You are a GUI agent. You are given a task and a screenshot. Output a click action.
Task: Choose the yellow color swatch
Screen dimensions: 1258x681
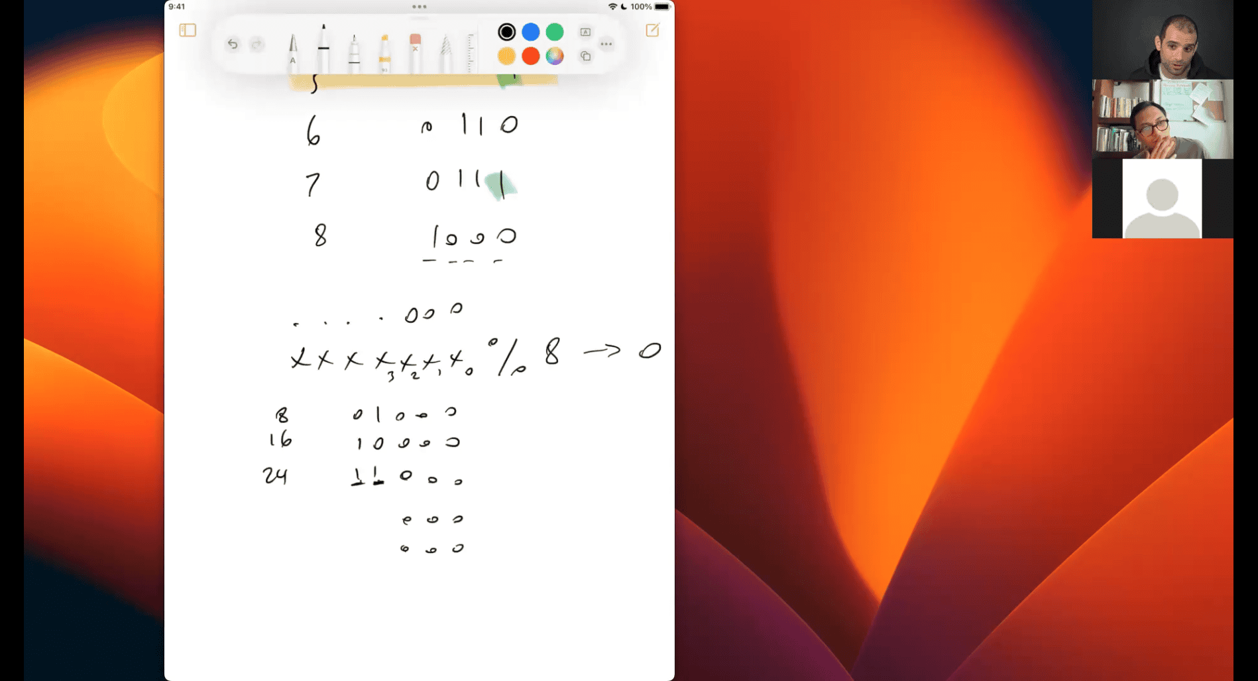coord(506,56)
